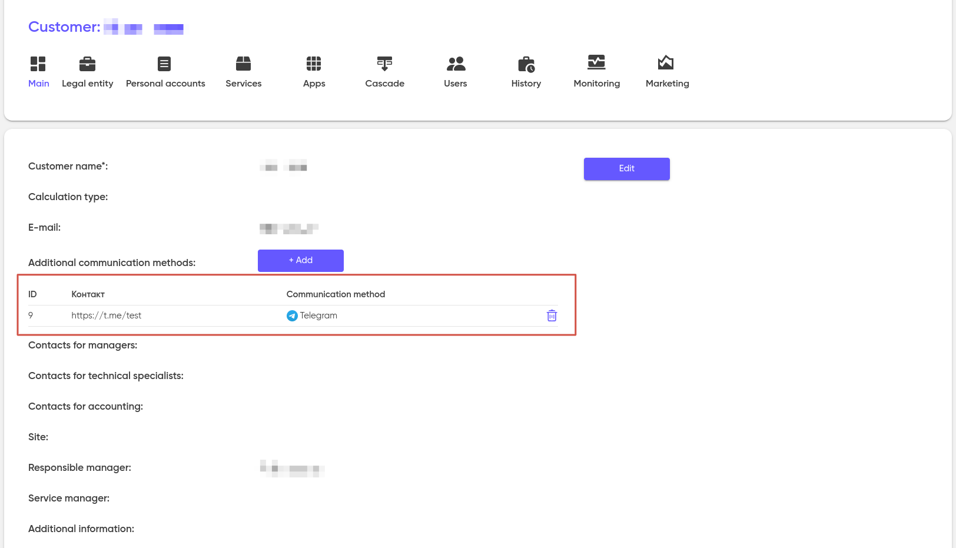Switch to the Marketing tab label
Image resolution: width=956 pixels, height=548 pixels.
(668, 84)
